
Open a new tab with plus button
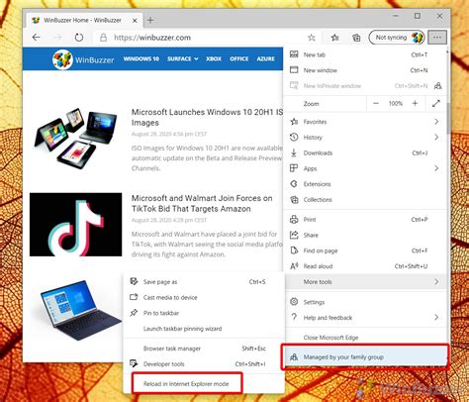coord(150,20)
